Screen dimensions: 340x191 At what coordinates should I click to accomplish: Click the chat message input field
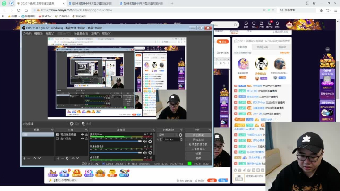255,178
